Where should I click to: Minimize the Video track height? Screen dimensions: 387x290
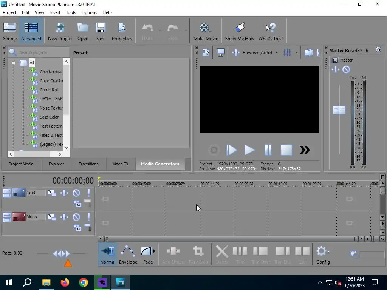[7, 215]
